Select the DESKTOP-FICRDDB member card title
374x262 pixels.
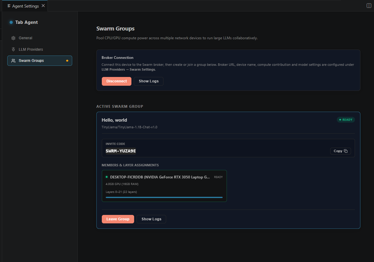(160, 177)
